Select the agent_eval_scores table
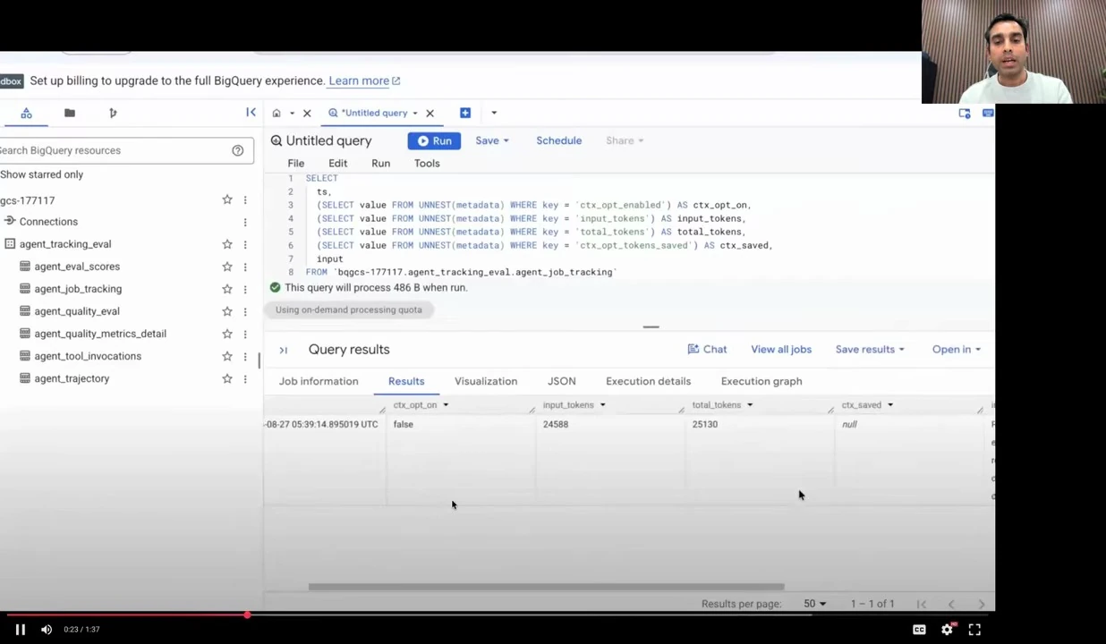 (77, 267)
